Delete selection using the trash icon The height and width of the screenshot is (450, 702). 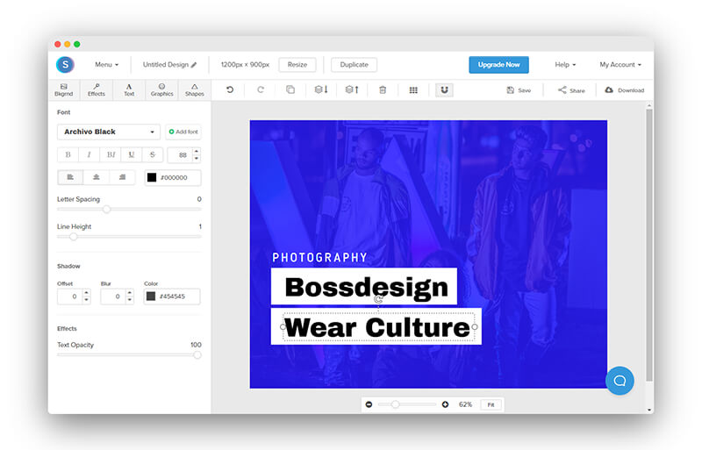[383, 89]
